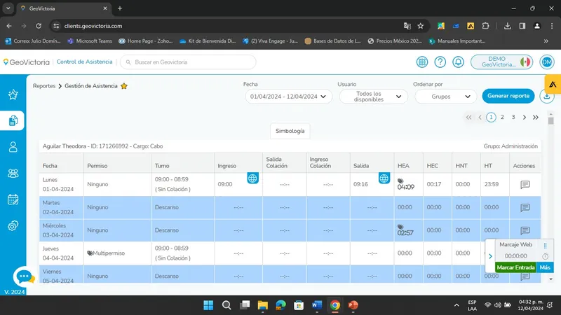
Task: Click tag icon above HEA 04:09
Action: (400, 181)
